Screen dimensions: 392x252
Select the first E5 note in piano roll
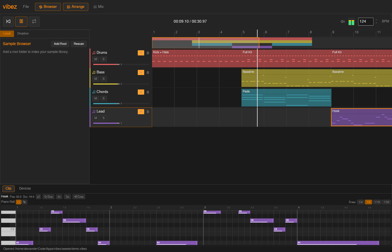click(x=57, y=212)
